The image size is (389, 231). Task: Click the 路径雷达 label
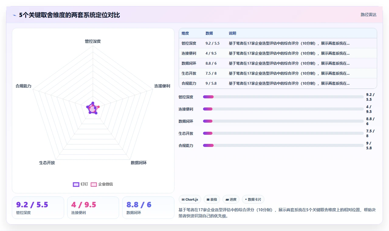point(368,15)
